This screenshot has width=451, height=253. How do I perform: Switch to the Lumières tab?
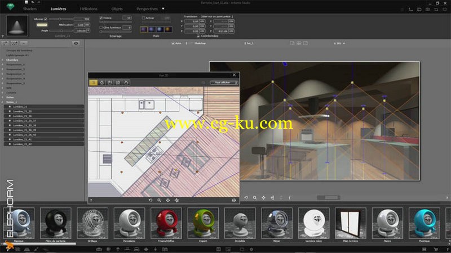pos(59,9)
